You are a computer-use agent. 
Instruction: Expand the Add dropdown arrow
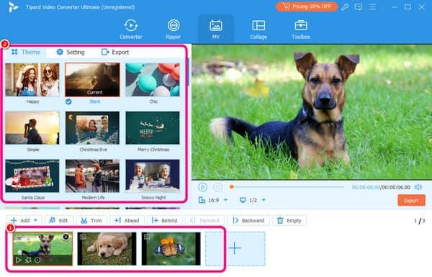point(35,221)
